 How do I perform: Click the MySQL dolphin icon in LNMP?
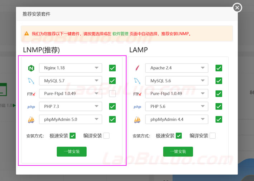pyautogui.click(x=31, y=81)
